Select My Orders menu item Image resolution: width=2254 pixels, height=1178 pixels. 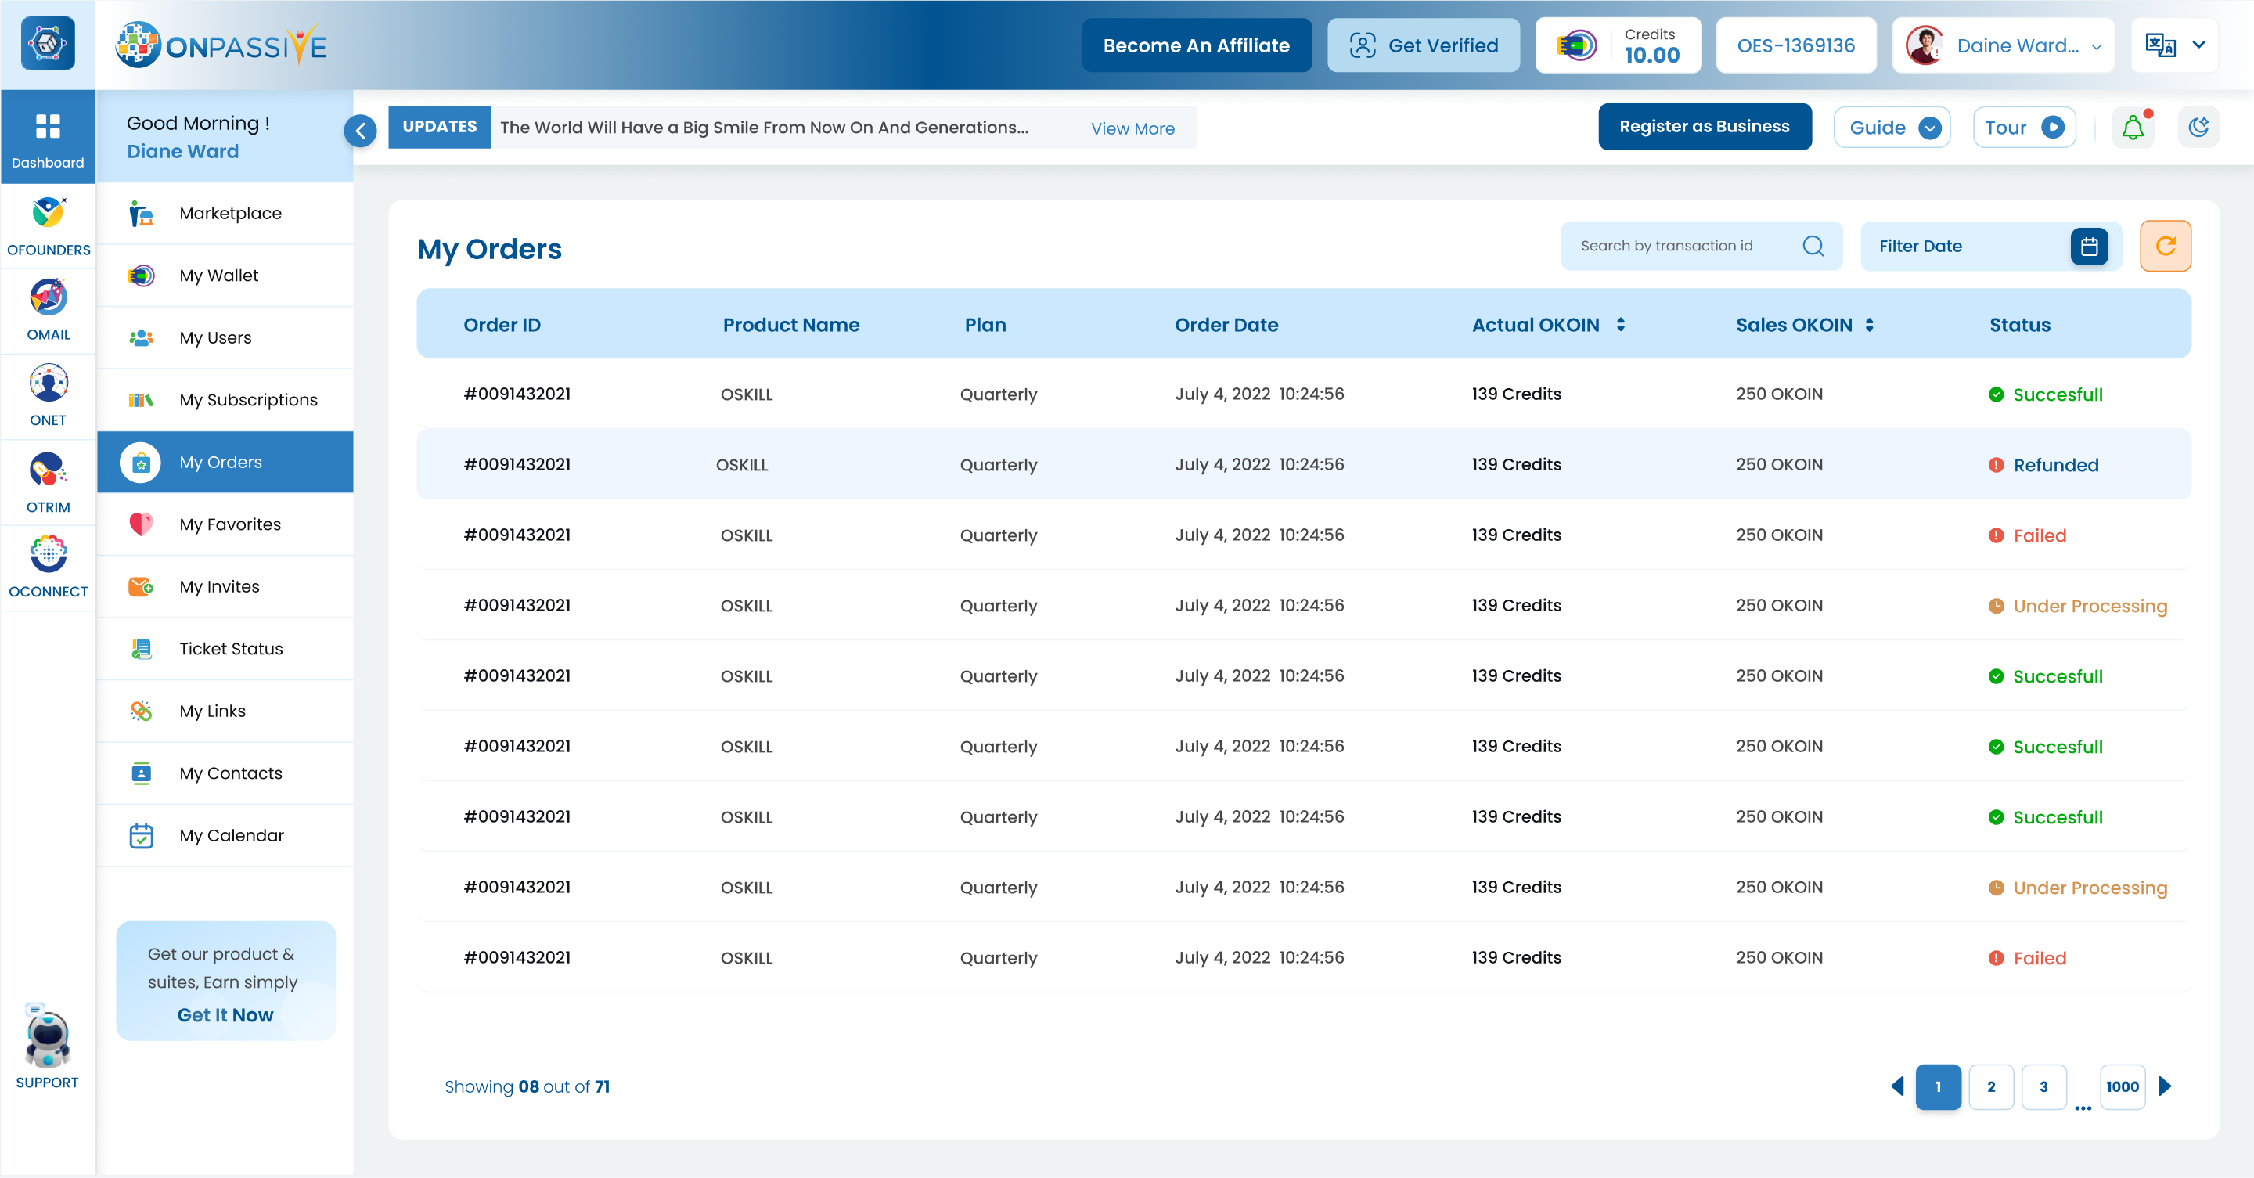pos(225,462)
